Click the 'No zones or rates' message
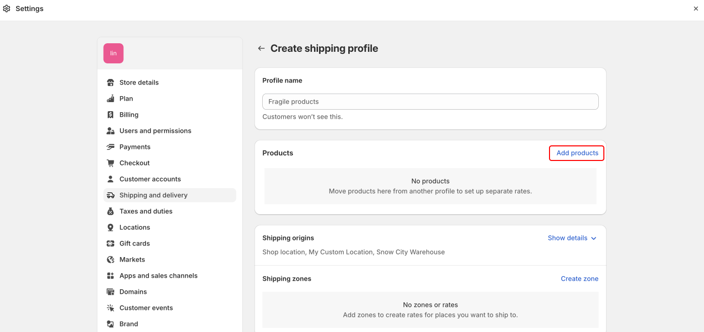Image resolution: width=704 pixels, height=332 pixels. (430, 305)
